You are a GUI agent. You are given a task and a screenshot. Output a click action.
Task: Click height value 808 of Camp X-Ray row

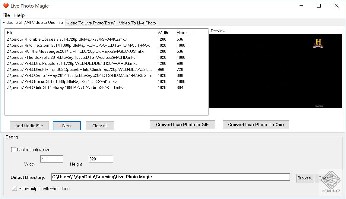[x=180, y=75]
